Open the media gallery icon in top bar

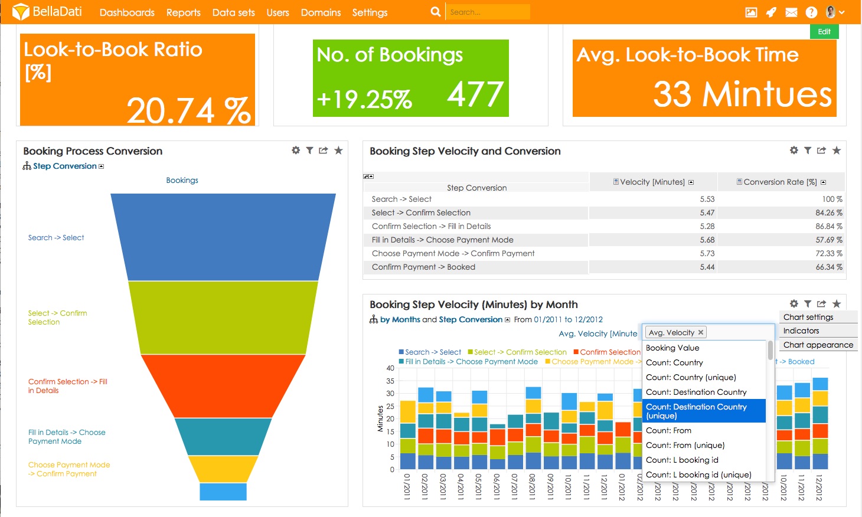tap(751, 12)
